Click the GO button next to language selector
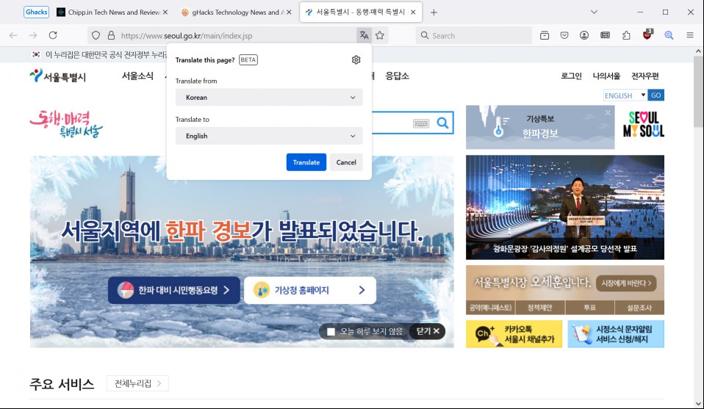The image size is (704, 409). click(x=656, y=95)
